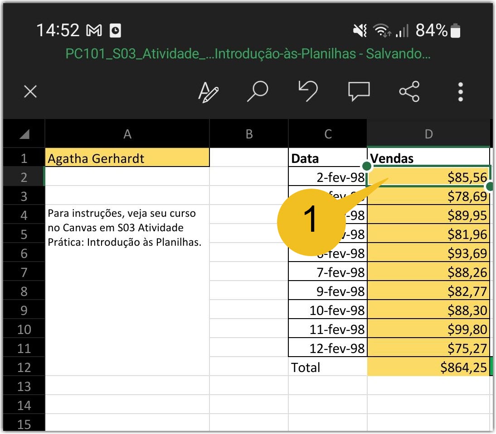The height and width of the screenshot is (434, 496).
Task: Tap the mobile signal strength bars
Action: click(402, 31)
